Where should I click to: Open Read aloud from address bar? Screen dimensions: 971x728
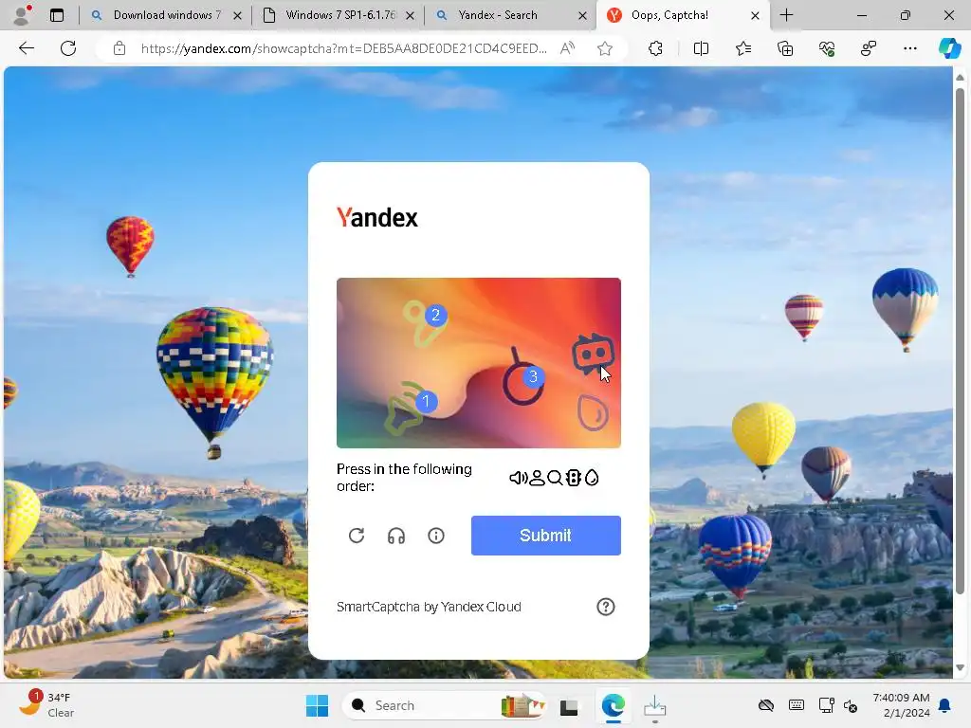(x=567, y=48)
